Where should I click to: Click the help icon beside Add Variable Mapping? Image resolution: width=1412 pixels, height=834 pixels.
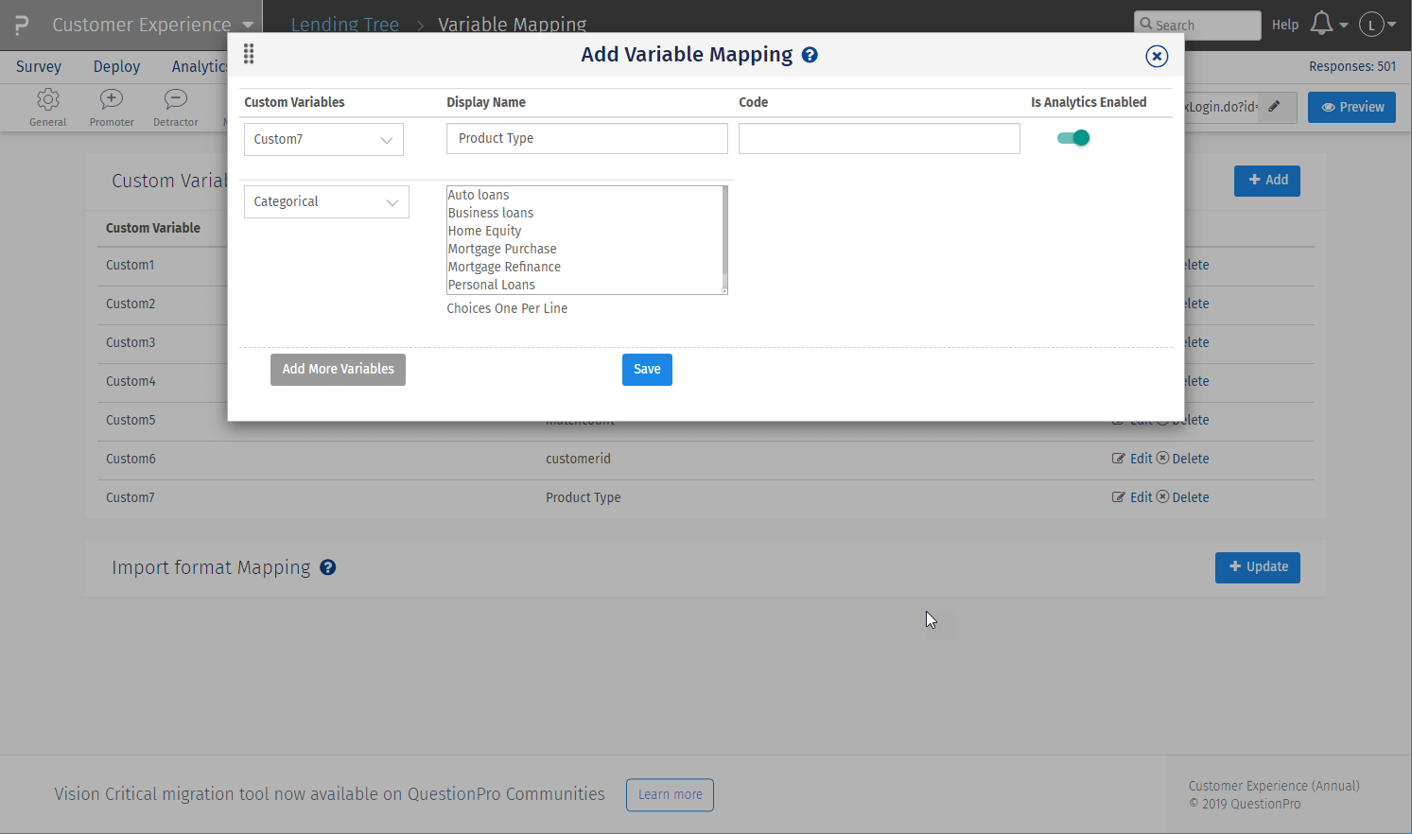(x=810, y=54)
